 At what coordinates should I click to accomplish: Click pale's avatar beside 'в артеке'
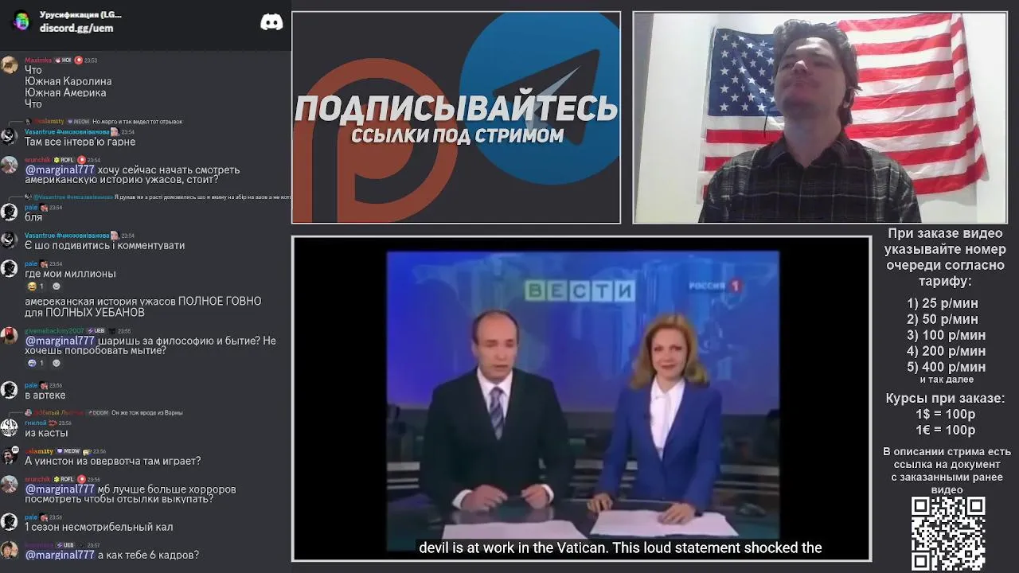point(10,389)
